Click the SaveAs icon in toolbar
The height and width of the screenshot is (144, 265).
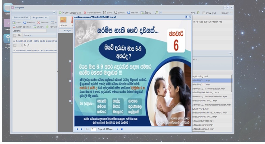tap(116, 12)
